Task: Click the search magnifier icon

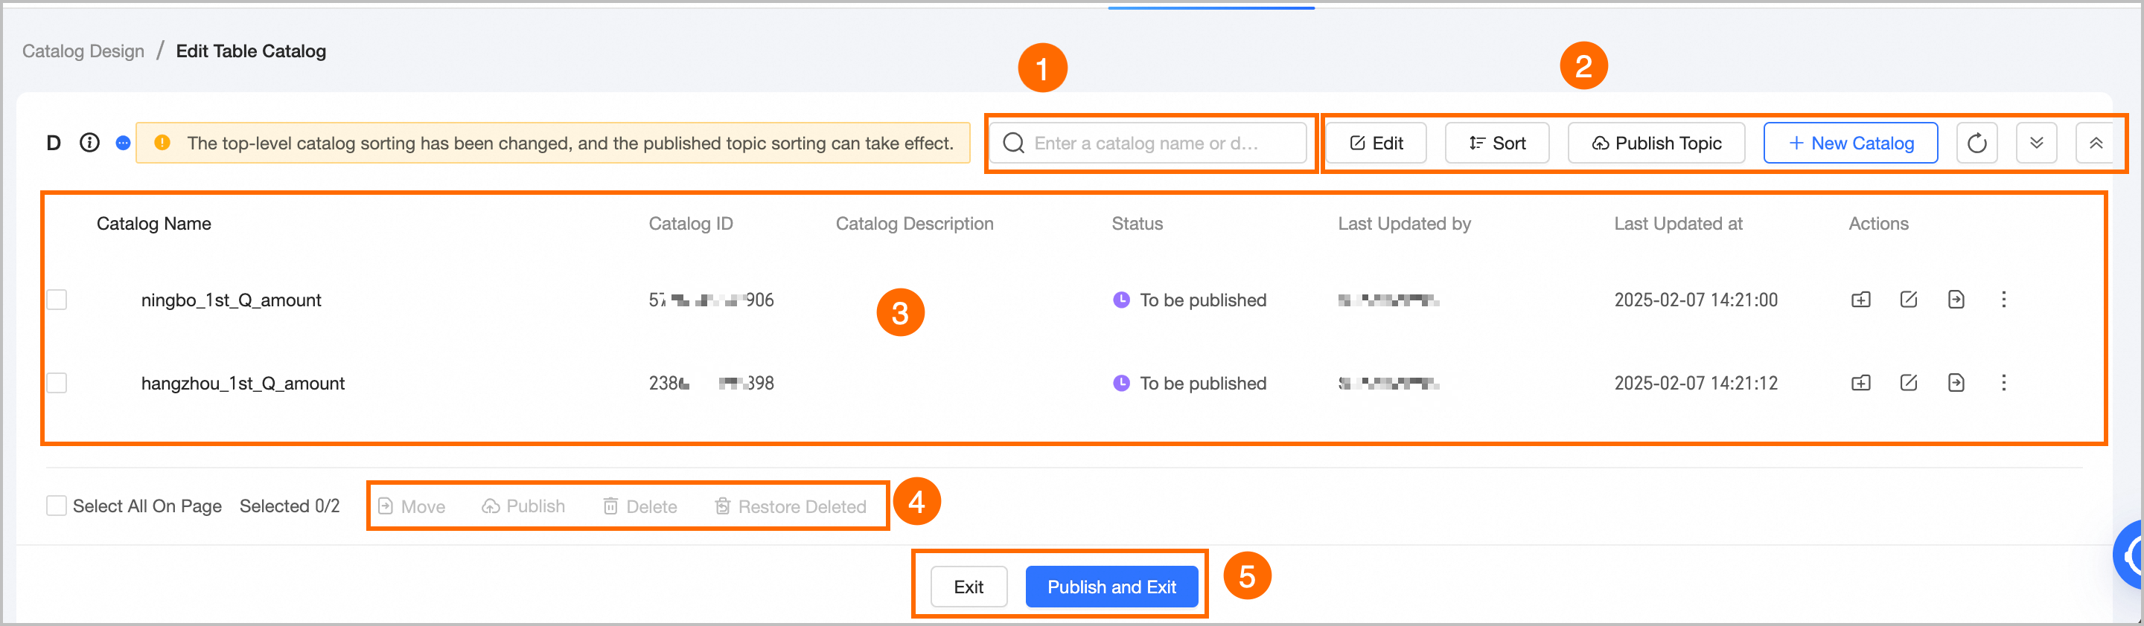Action: pyautogui.click(x=1013, y=143)
